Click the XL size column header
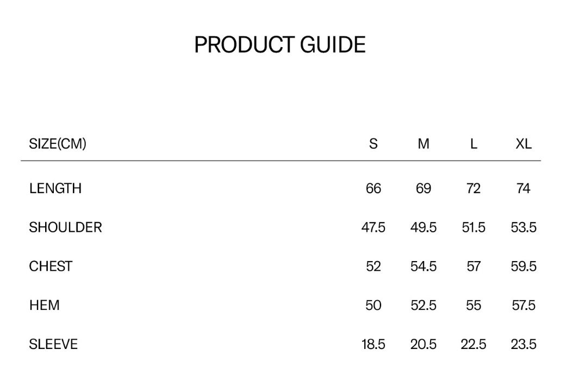 pyautogui.click(x=524, y=144)
